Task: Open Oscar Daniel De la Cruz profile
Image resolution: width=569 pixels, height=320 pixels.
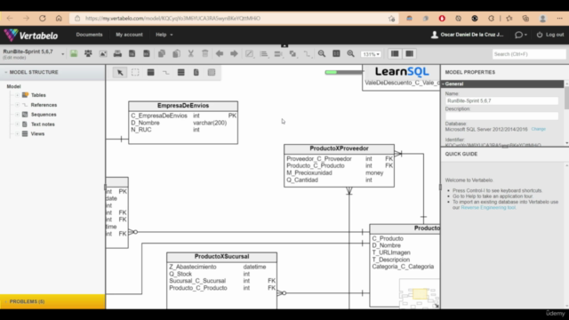Action: pos(467,35)
